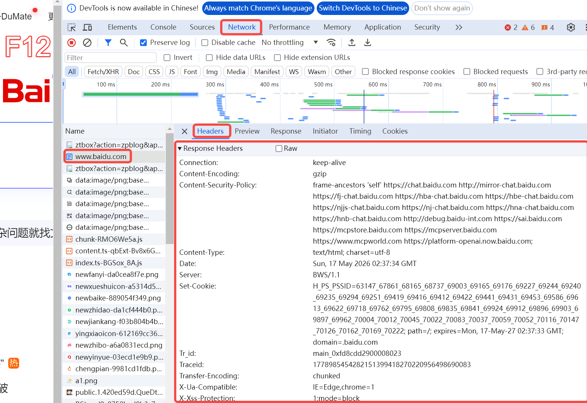
Task: Clear the network log
Action: [x=87, y=43]
